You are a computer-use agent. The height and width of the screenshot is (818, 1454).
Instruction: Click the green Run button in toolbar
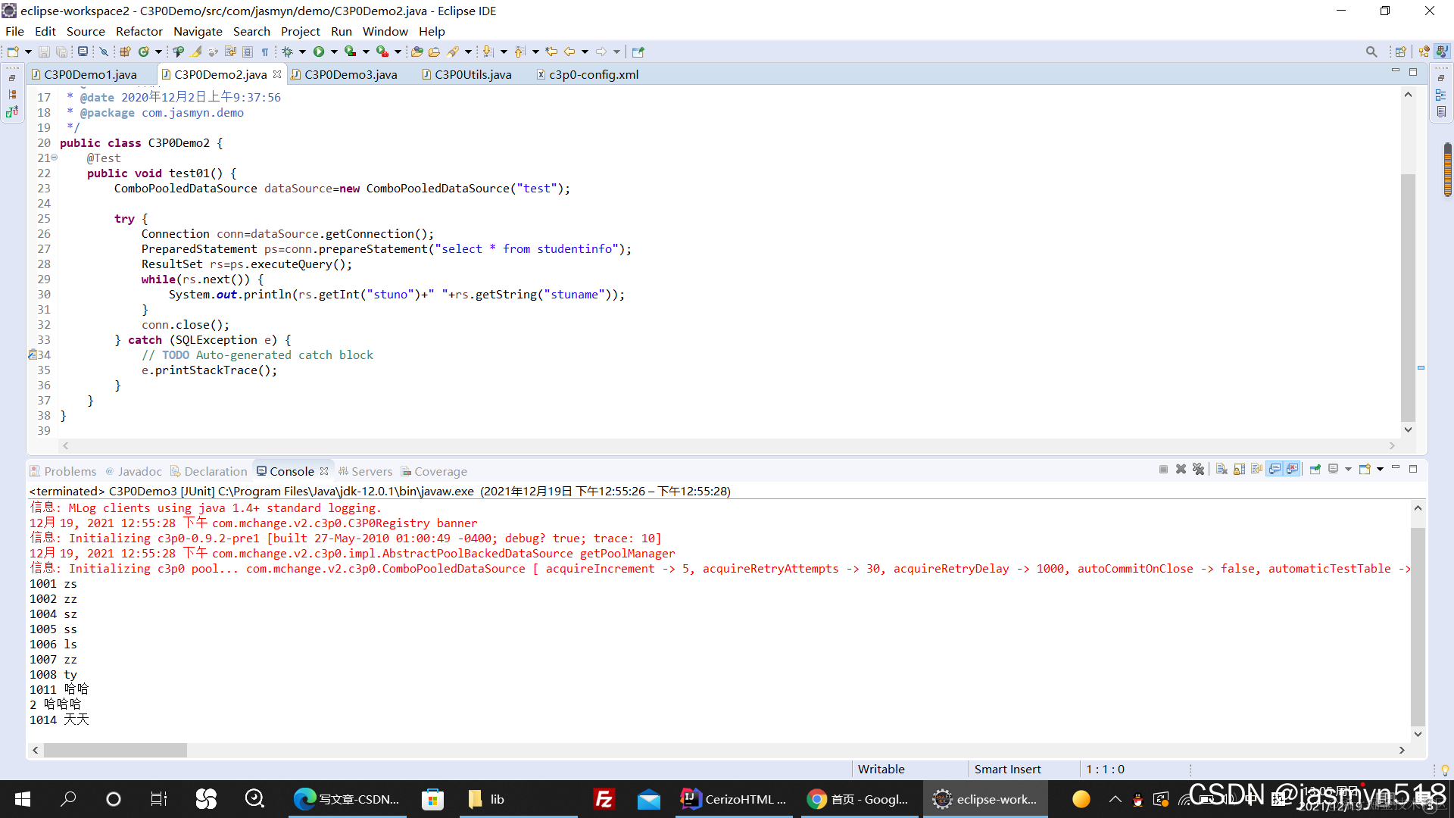coord(319,52)
